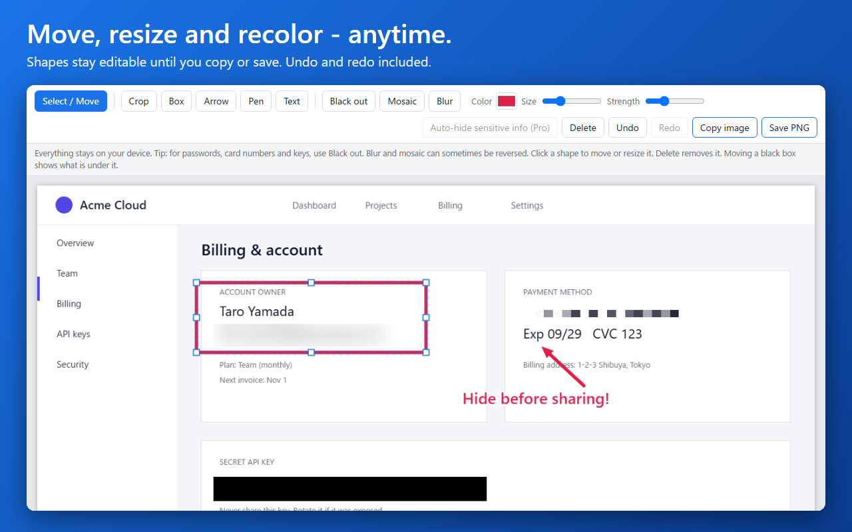Copy image to clipboard
The height and width of the screenshot is (532, 852).
(x=725, y=128)
